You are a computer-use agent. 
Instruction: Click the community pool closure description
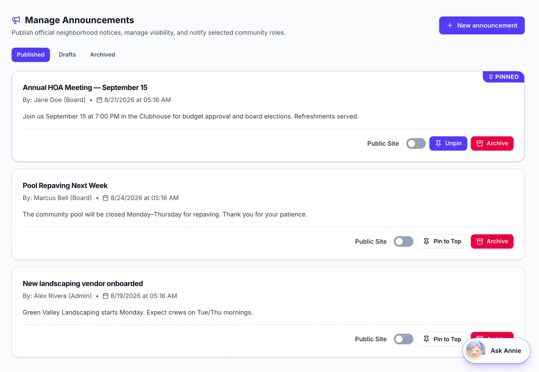click(165, 214)
